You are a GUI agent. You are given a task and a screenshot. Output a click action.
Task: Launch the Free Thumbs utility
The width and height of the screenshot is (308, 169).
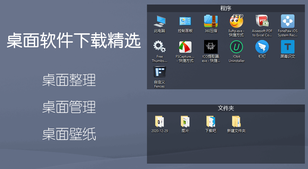coord(159,46)
